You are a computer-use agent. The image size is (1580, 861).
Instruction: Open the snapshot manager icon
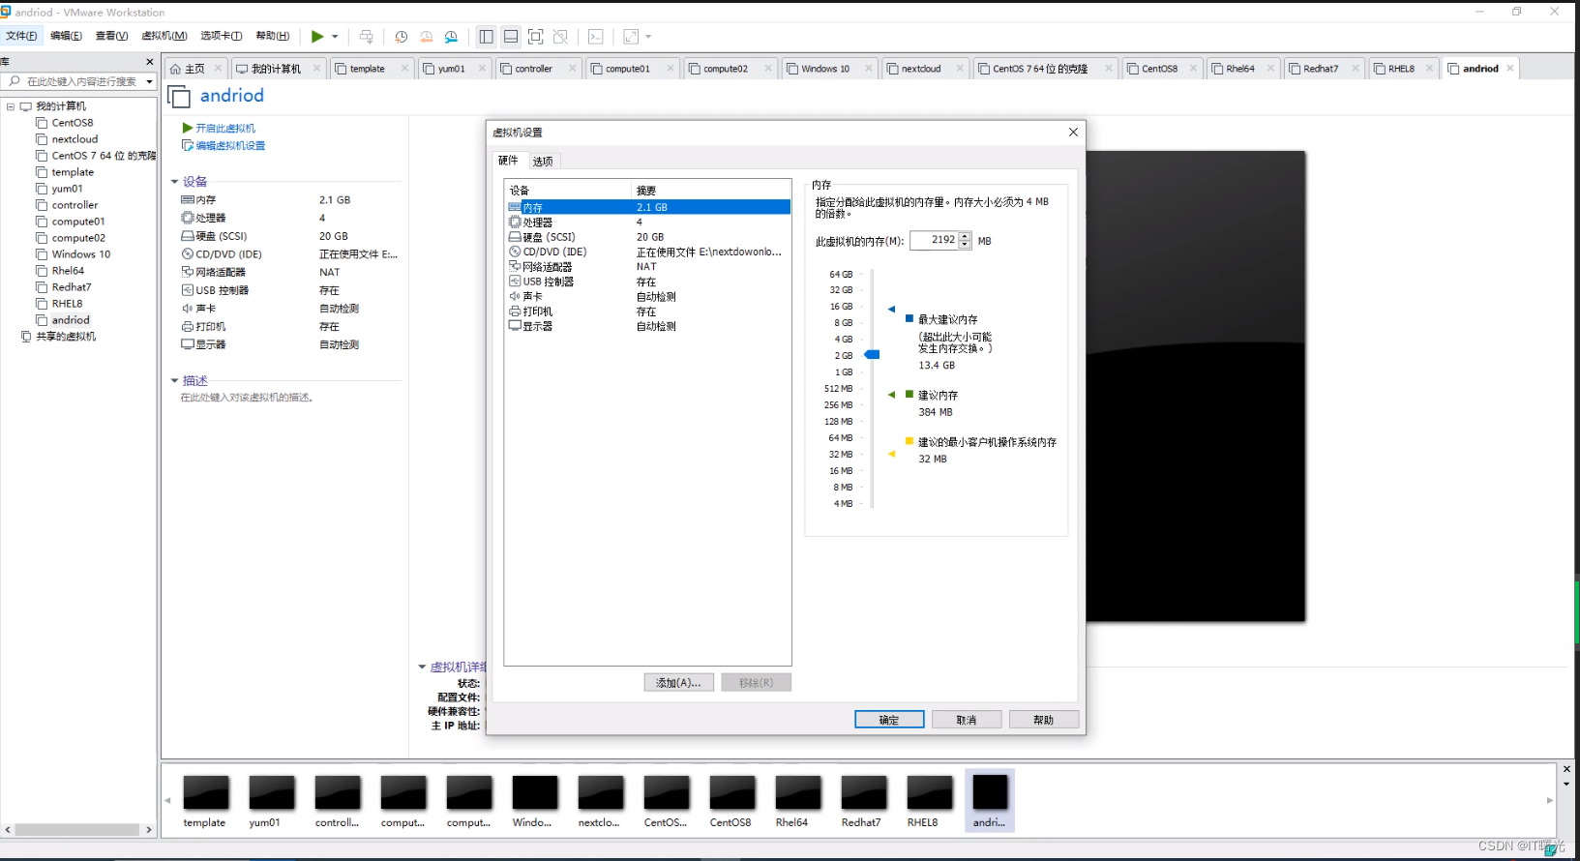[x=451, y=37]
